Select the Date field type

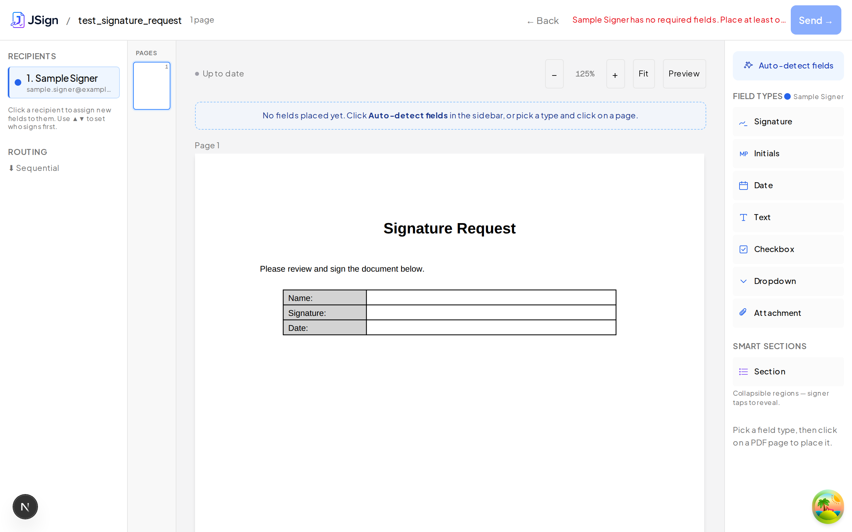(788, 186)
